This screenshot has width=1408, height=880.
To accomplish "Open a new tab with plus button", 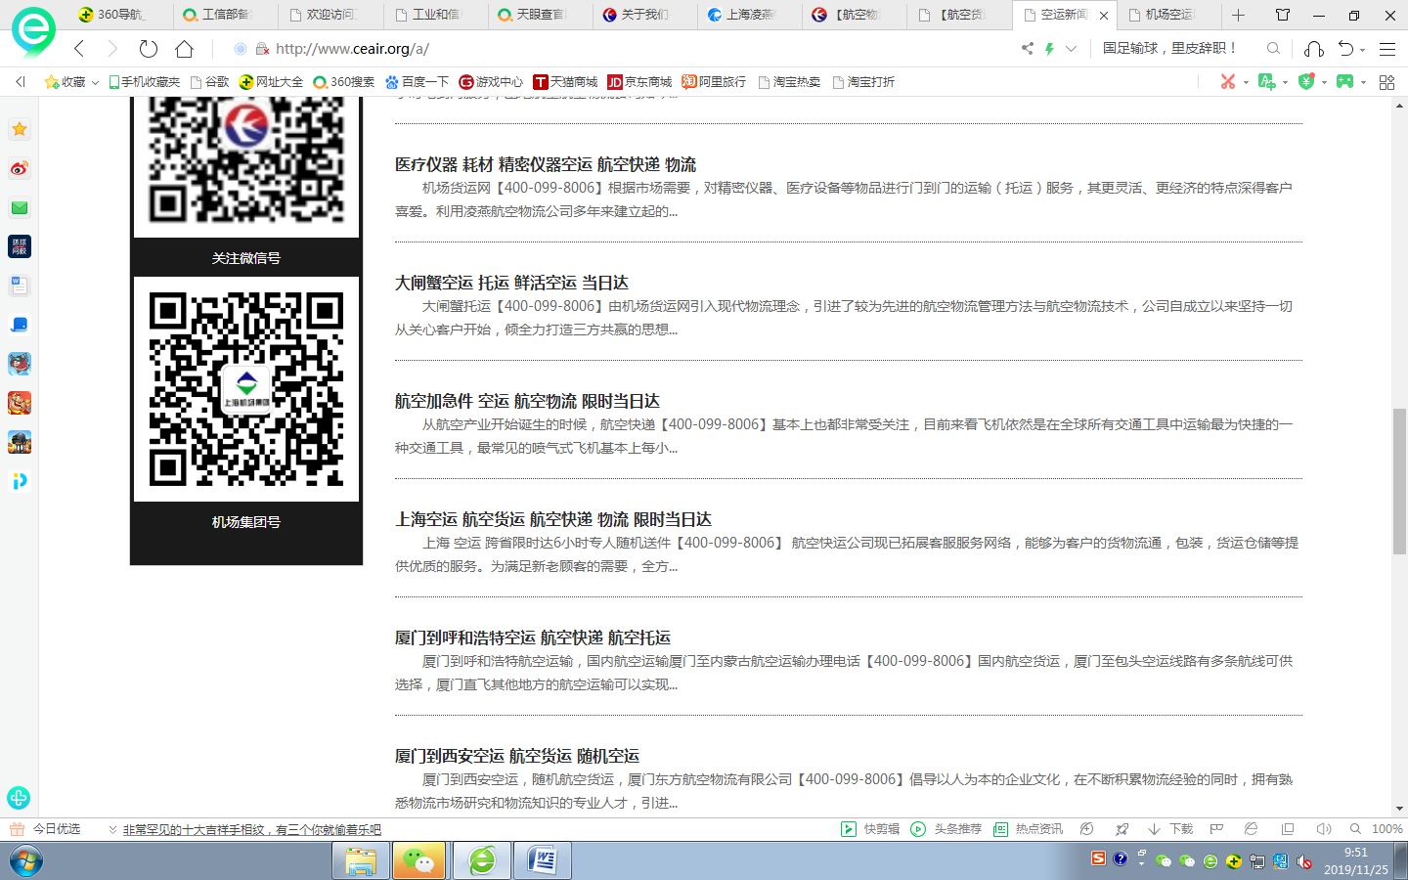I will click(x=1238, y=15).
